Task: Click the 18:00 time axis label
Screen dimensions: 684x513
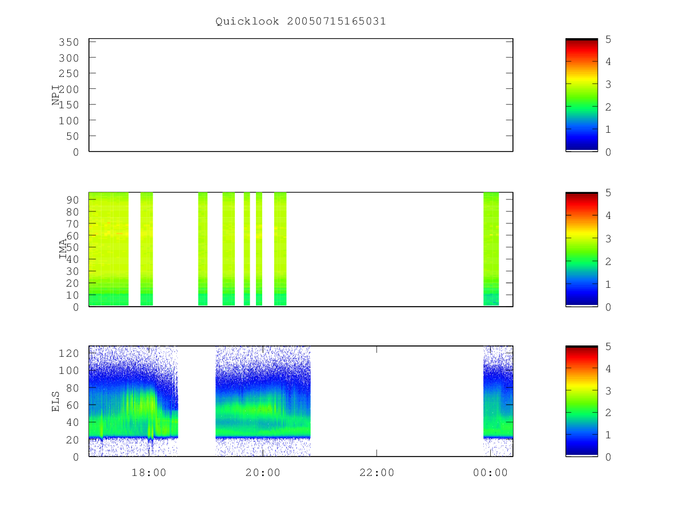Action: [148, 473]
